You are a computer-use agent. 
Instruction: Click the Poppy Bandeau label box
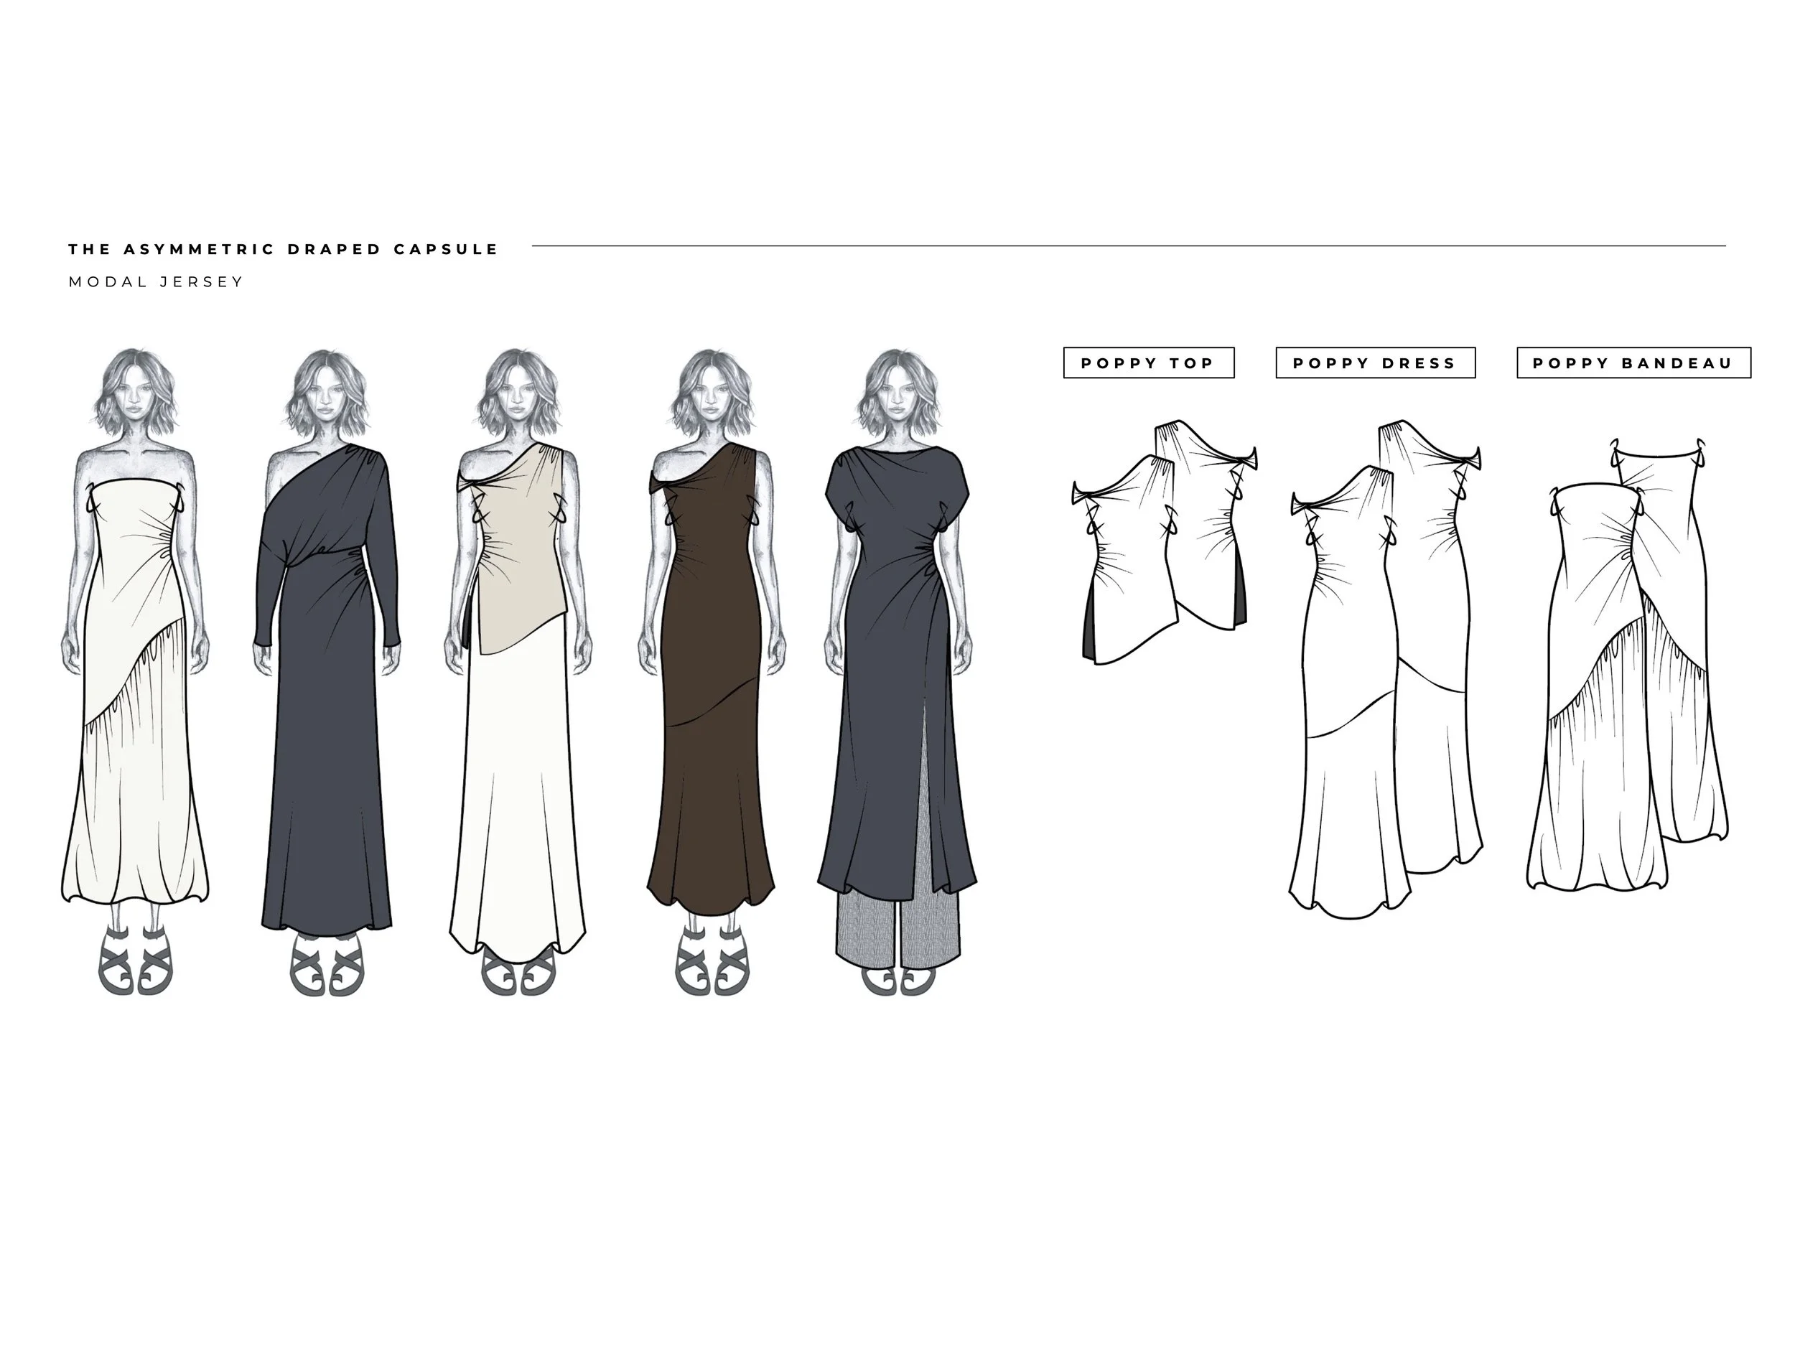(1633, 363)
